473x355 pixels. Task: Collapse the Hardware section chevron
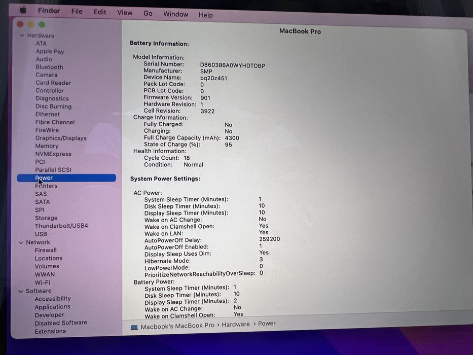click(22, 35)
